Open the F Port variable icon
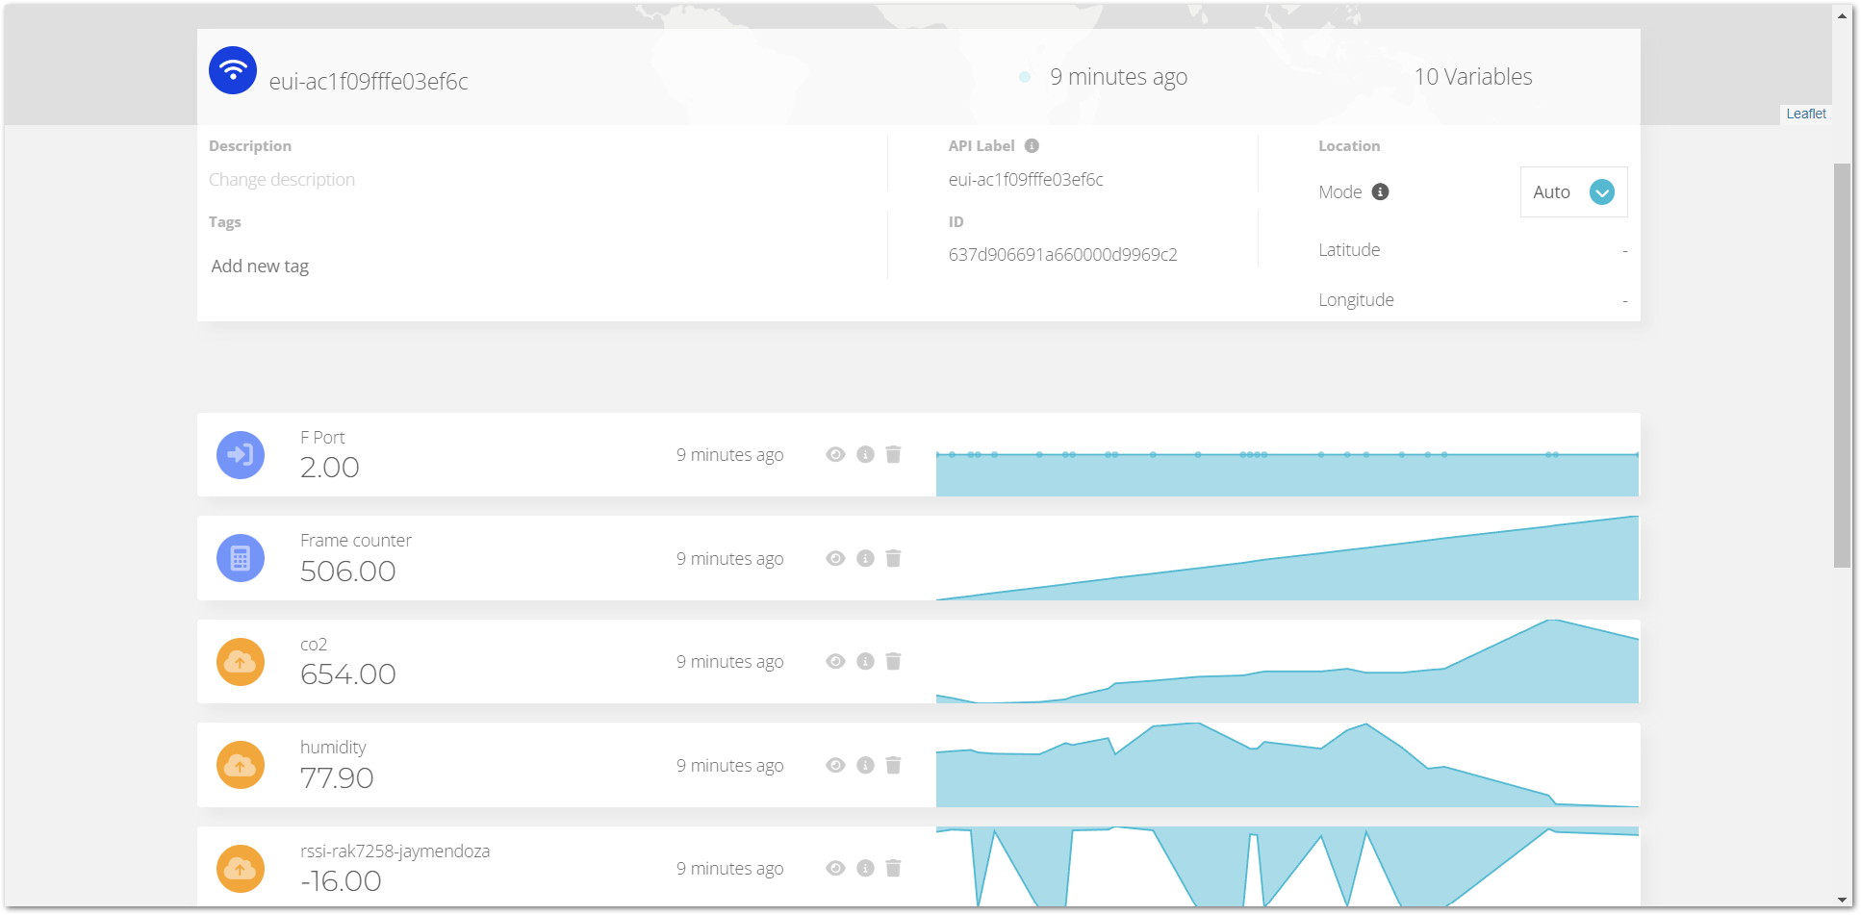 coord(241,455)
